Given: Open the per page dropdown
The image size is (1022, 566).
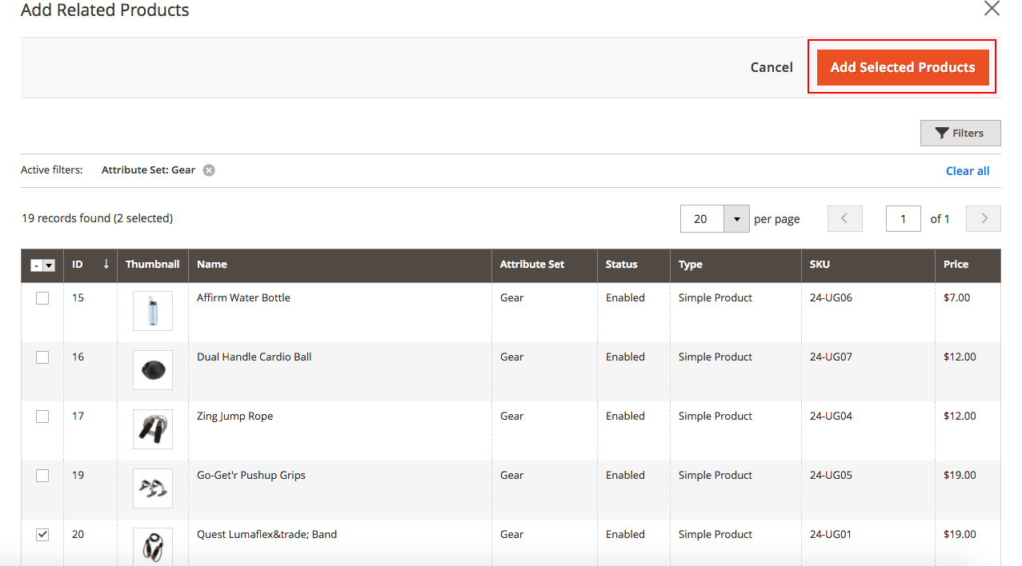Looking at the screenshot, I should tap(735, 218).
